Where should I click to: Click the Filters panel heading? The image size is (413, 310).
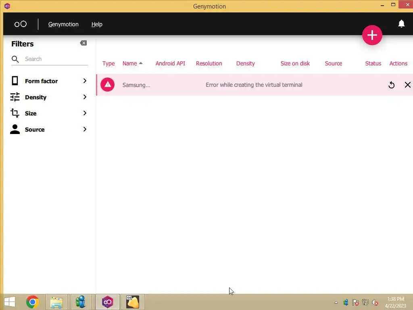coord(23,44)
